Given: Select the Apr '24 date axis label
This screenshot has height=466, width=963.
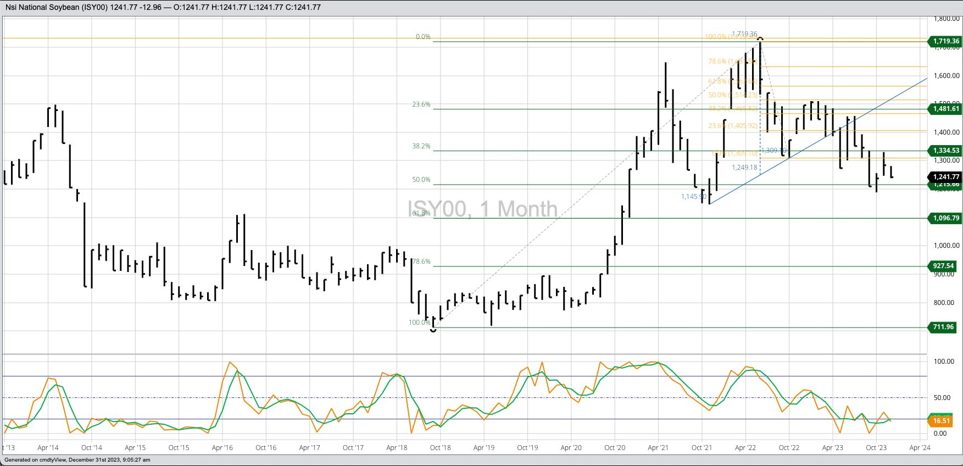Looking at the screenshot, I should 920,448.
